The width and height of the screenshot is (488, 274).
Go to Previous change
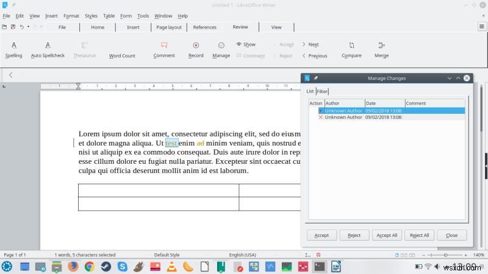pyautogui.click(x=315, y=55)
